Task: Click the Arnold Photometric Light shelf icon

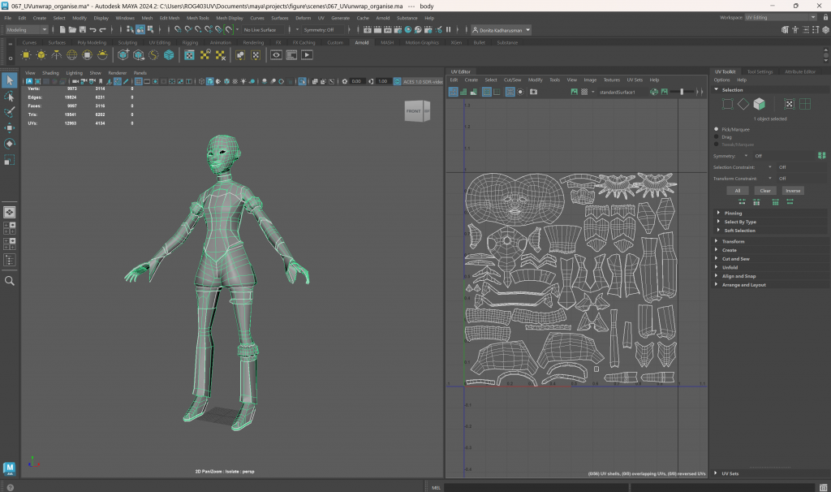Action: [56, 55]
